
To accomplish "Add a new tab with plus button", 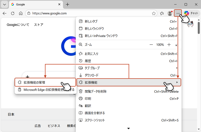I will click(67, 5).
